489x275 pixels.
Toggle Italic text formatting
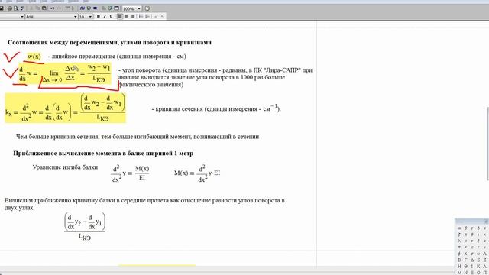(x=105, y=17)
